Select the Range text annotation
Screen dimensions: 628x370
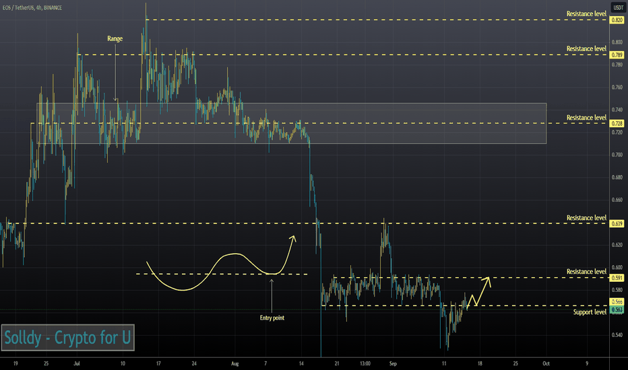[x=115, y=38]
